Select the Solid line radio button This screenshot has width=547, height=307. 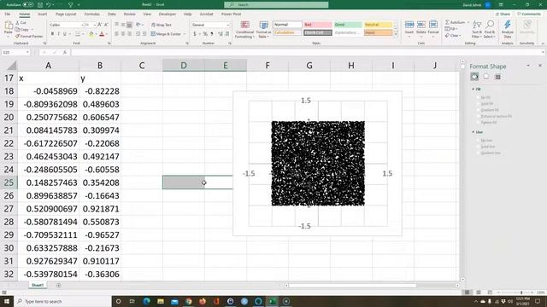(x=479, y=147)
